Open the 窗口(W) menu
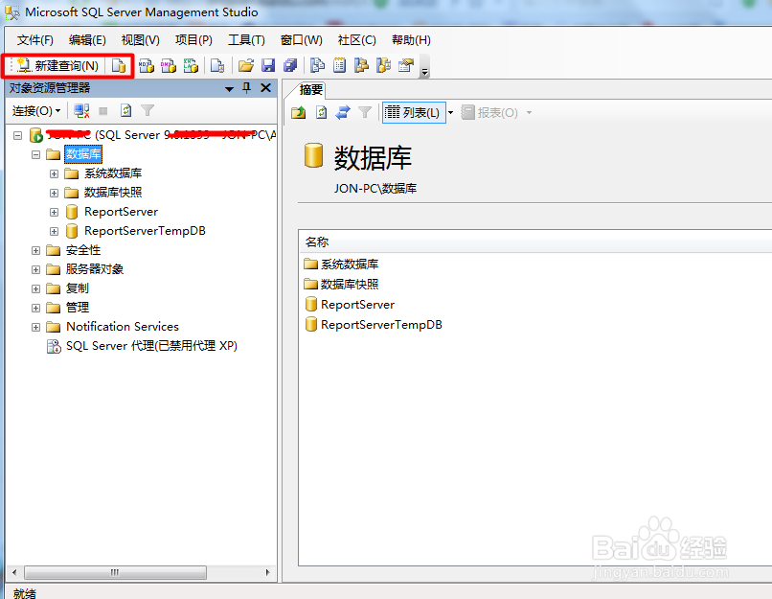The image size is (772, 599). tap(302, 40)
